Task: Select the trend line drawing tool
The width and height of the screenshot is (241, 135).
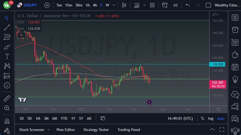Action: [7, 27]
